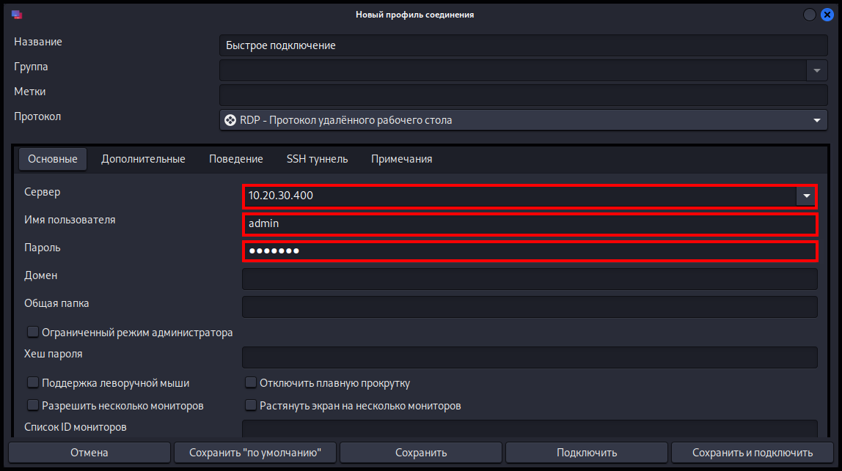Tick Растянуть экран на несколько мониторов
Image resolution: width=842 pixels, height=471 pixels.
coord(251,405)
